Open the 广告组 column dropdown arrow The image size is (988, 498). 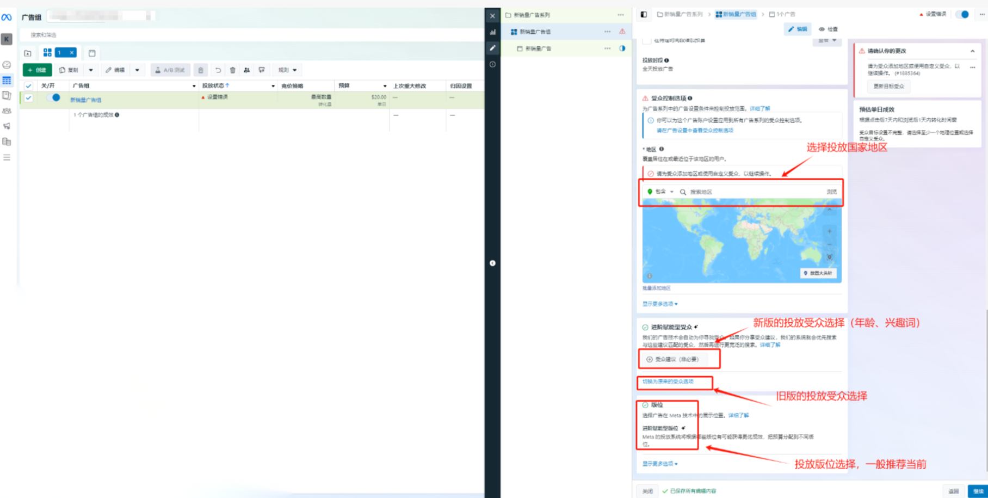[x=194, y=86]
